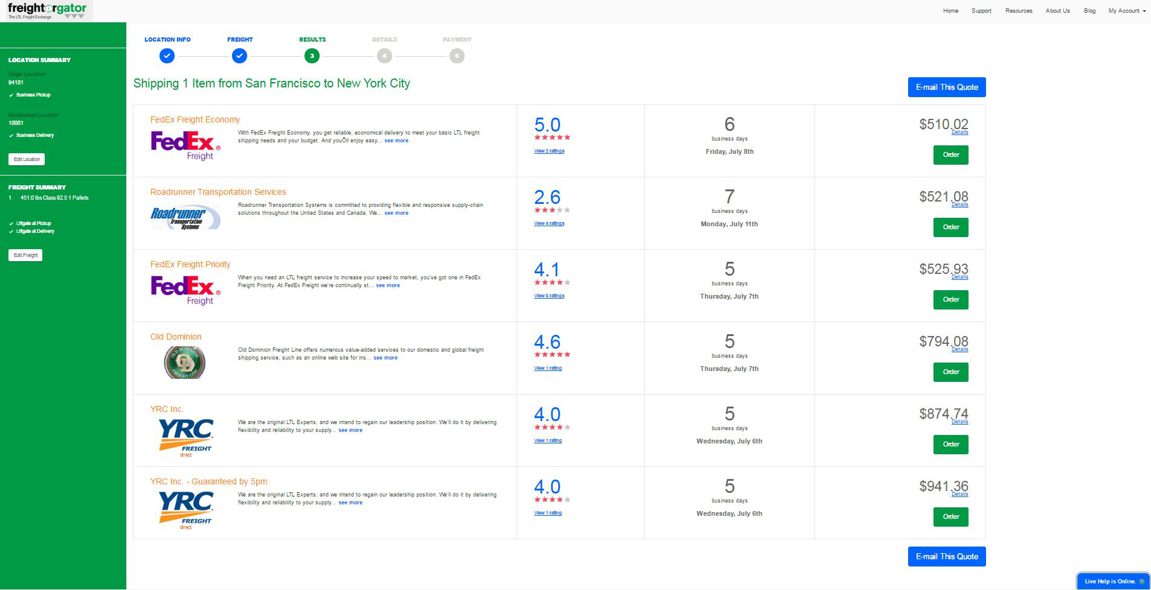Viewport: 1151px width, 590px height.
Task: Expand Roadrunner's description using see more
Action: click(x=396, y=213)
